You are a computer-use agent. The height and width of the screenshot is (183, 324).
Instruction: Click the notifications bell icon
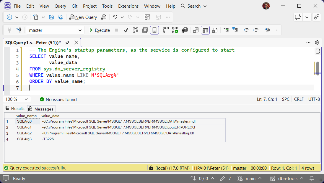coord(311,179)
